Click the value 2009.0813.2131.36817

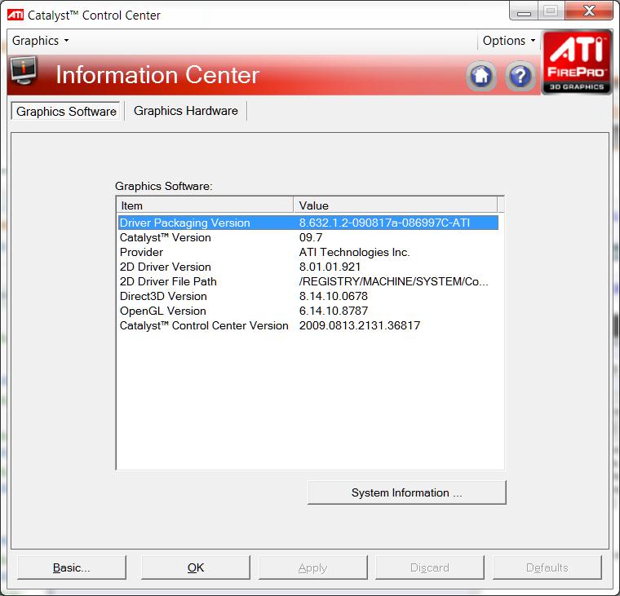click(360, 325)
